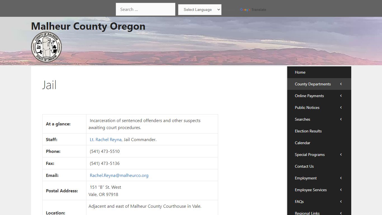Expand the County Departments submenu arrow
The height and width of the screenshot is (215, 382).
[x=341, y=84]
